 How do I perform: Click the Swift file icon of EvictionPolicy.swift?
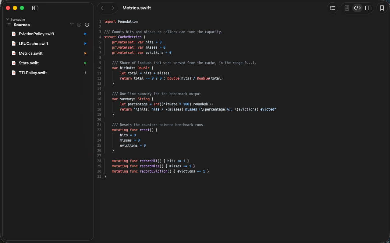(x=13, y=34)
